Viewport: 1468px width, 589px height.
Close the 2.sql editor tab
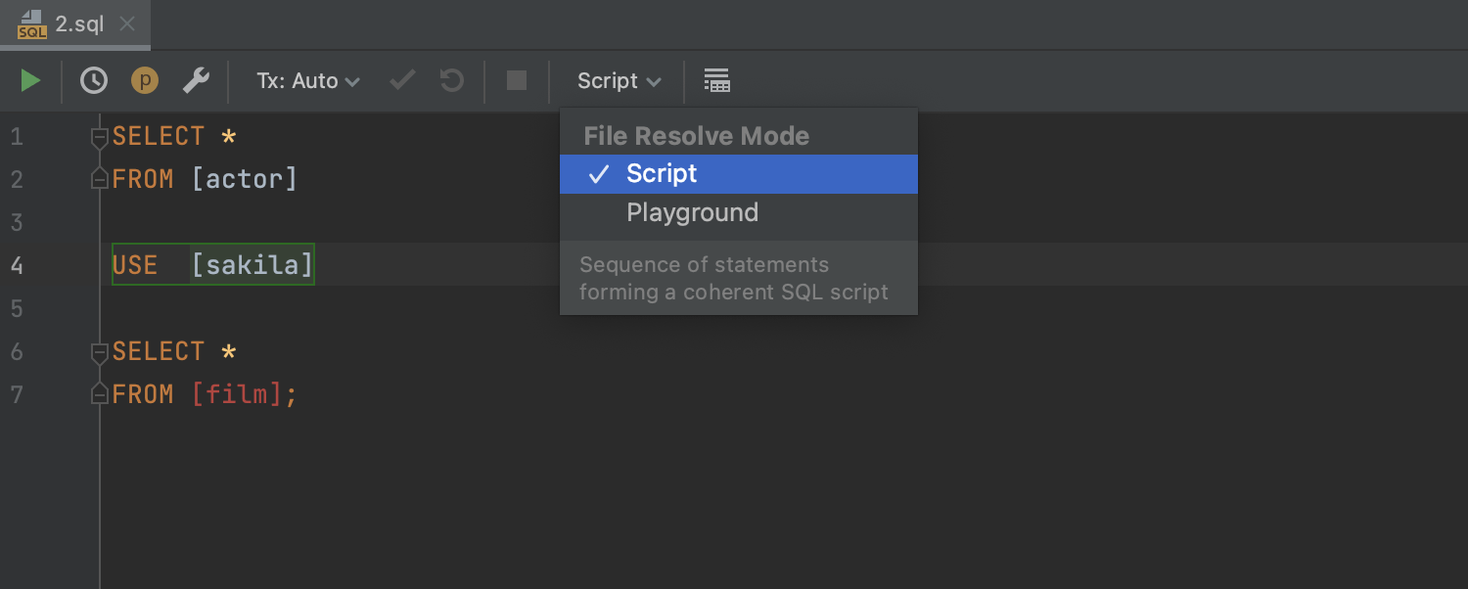click(x=127, y=24)
